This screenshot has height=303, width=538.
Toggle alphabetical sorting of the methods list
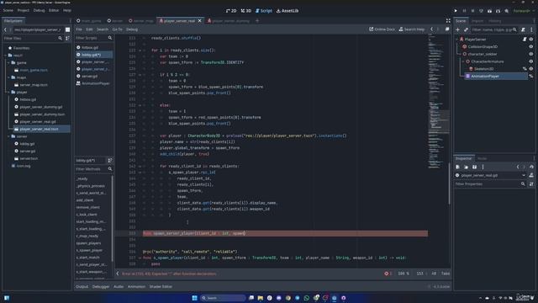(x=110, y=161)
